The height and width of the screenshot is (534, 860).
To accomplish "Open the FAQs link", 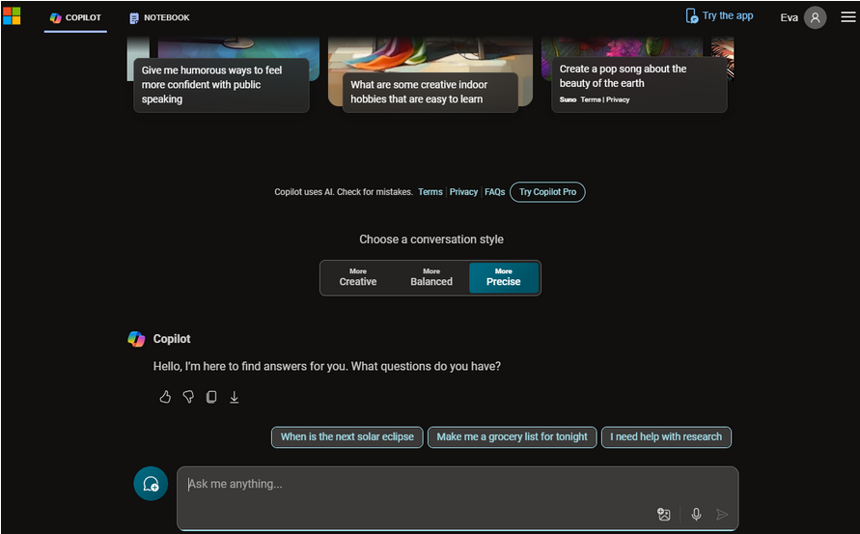I will coord(495,192).
